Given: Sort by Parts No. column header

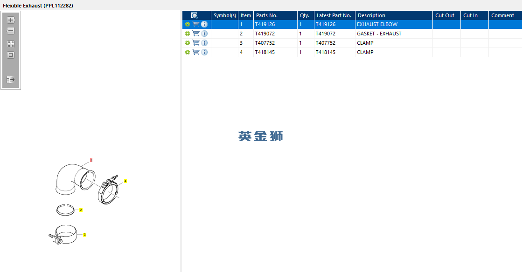Looking at the screenshot, I should 275,15.
